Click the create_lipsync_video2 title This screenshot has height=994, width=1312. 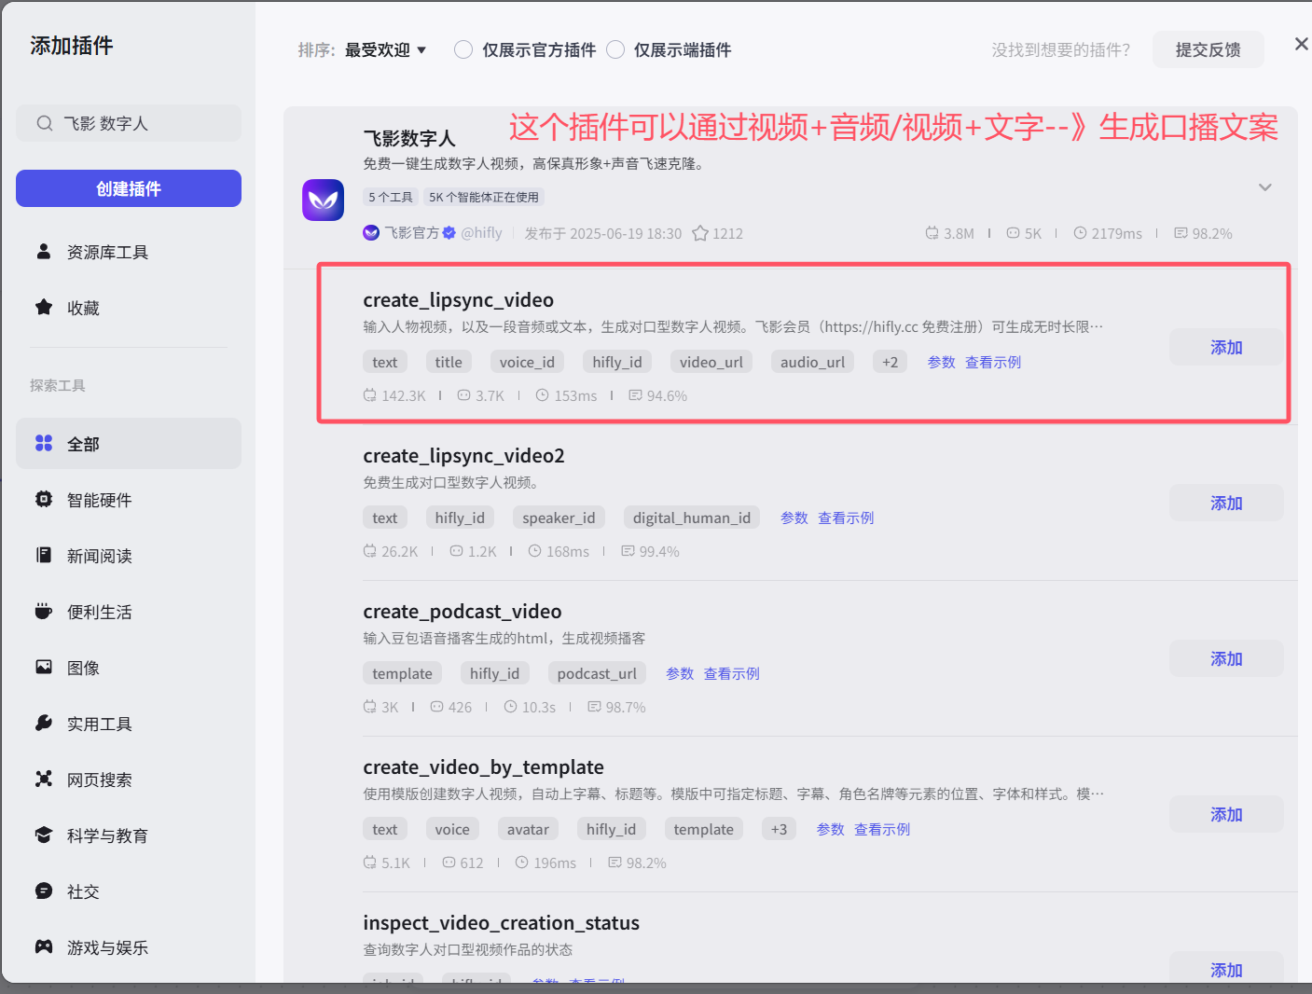point(463,456)
